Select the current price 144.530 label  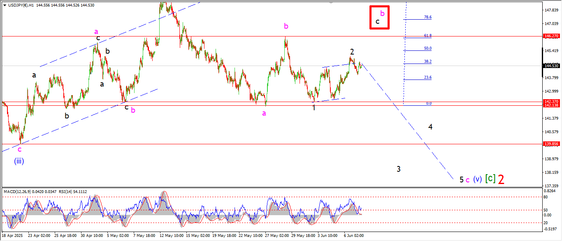[551, 66]
